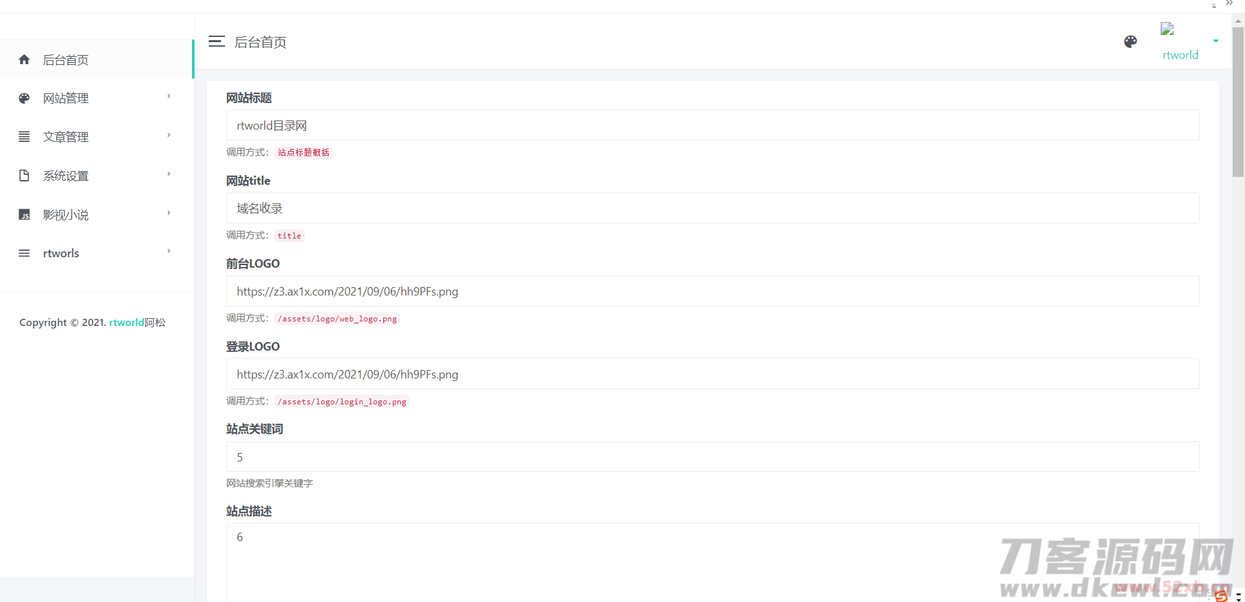Viewport: 1245px width, 602px height.
Task: Expand the 文章管理 submenu chevron
Action: tap(169, 135)
